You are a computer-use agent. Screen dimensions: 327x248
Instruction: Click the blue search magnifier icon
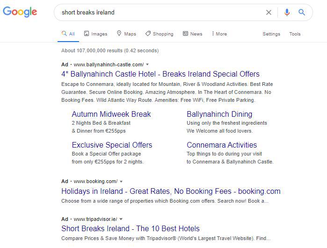tap(302, 13)
